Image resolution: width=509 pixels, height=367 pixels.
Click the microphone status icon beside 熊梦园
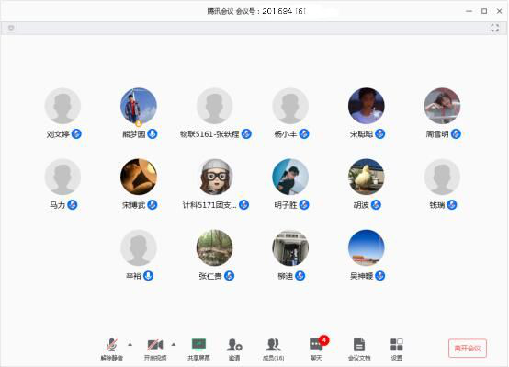153,134
